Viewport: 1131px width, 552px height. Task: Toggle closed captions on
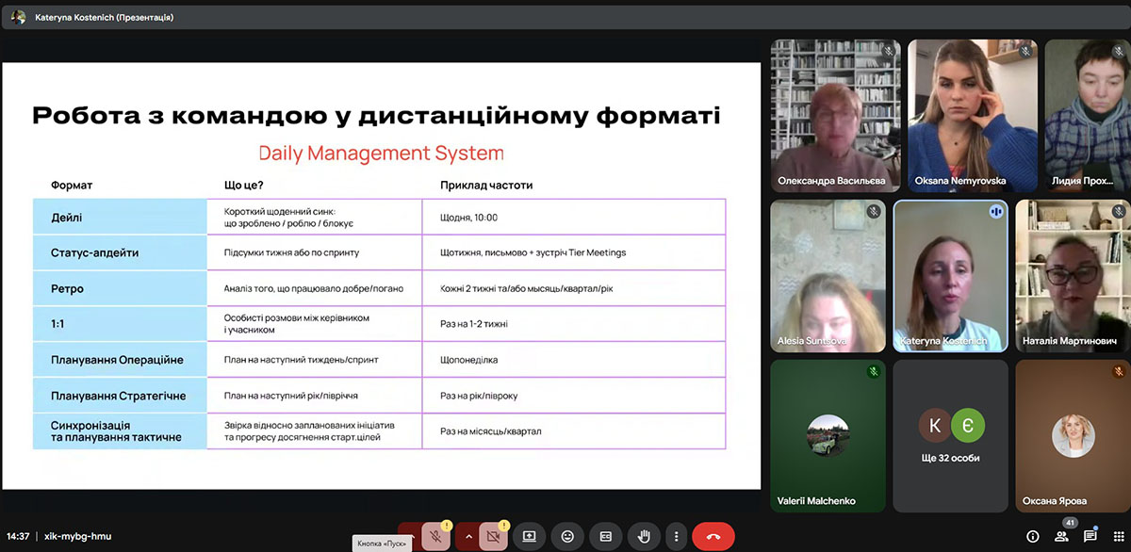pyautogui.click(x=606, y=536)
